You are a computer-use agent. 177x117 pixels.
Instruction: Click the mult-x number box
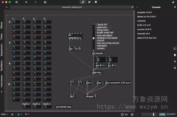[26, 107]
